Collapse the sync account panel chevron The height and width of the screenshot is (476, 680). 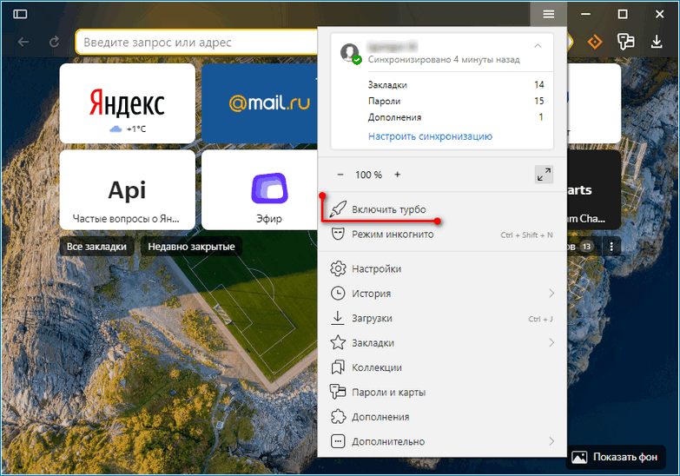click(538, 45)
